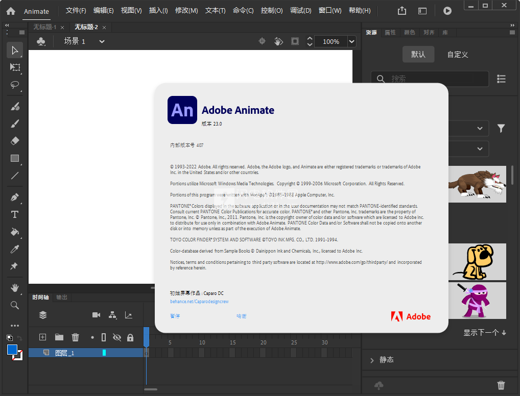Viewport: 520px width, 396px height.
Task: Select the Line tool
Action: [15, 176]
